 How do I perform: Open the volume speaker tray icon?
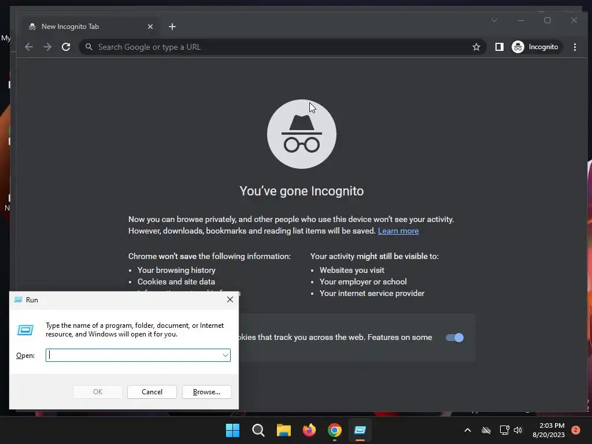[x=518, y=430]
